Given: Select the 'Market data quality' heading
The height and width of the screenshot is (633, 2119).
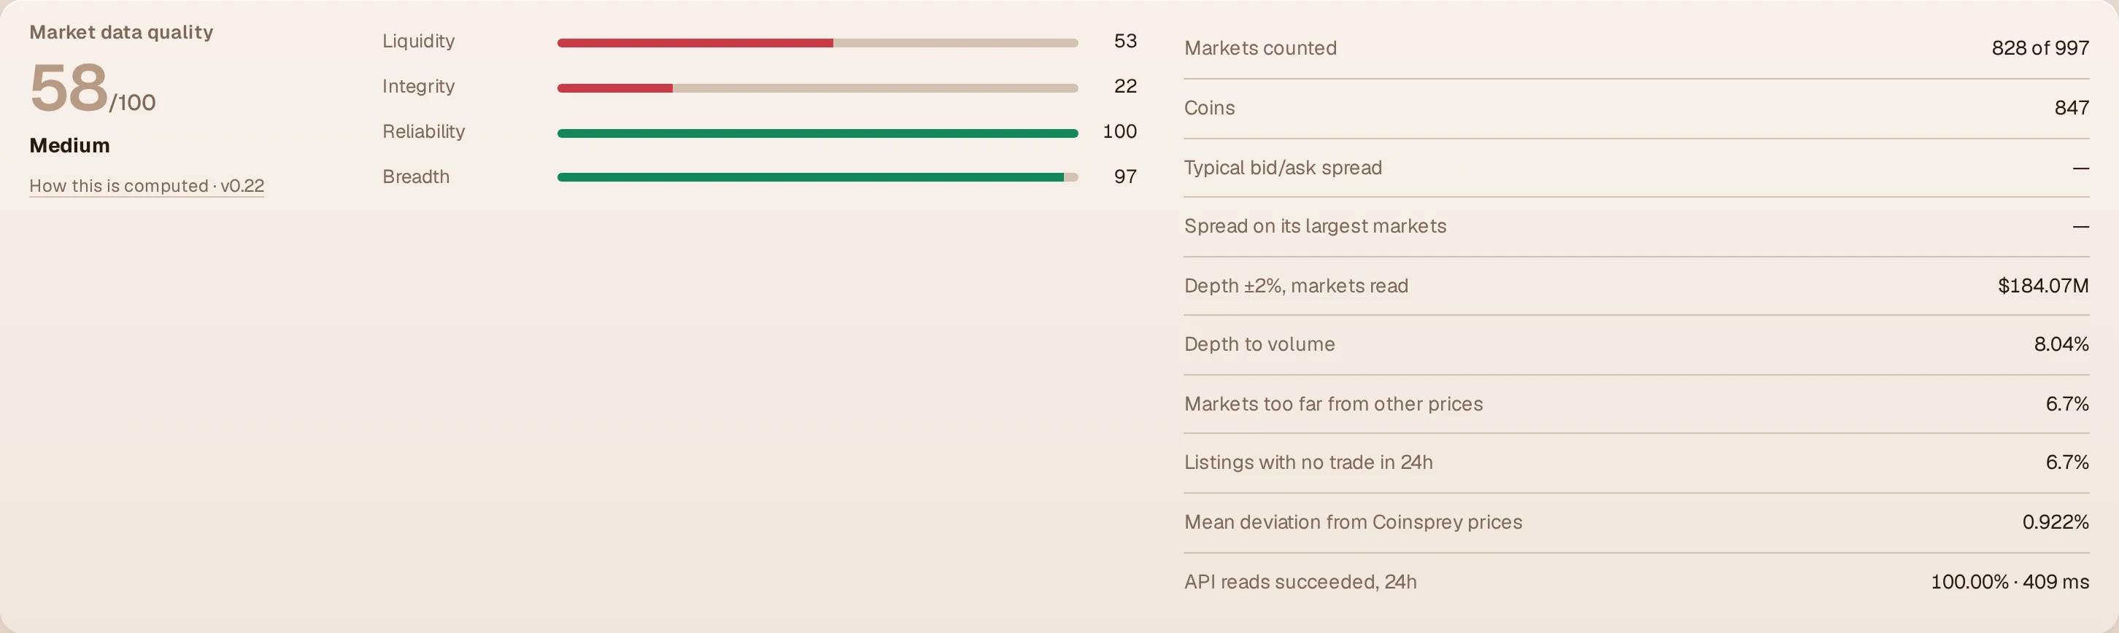Looking at the screenshot, I should (122, 32).
